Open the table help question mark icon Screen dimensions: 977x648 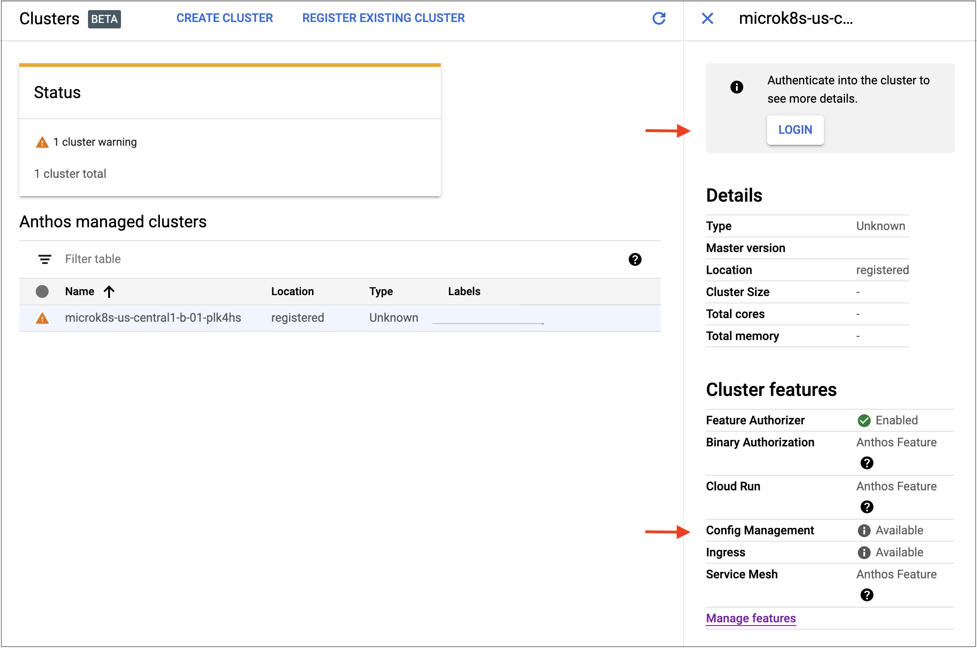pyautogui.click(x=635, y=259)
